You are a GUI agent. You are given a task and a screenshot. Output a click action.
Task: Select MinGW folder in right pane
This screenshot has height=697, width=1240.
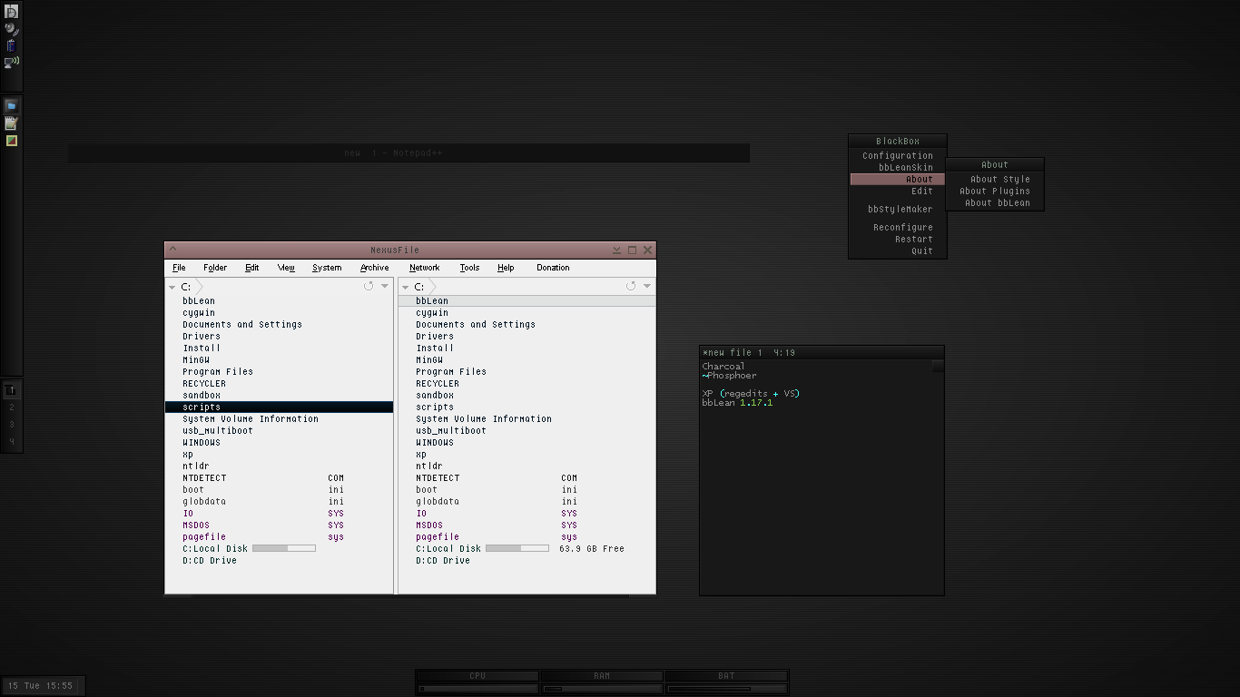(527, 359)
